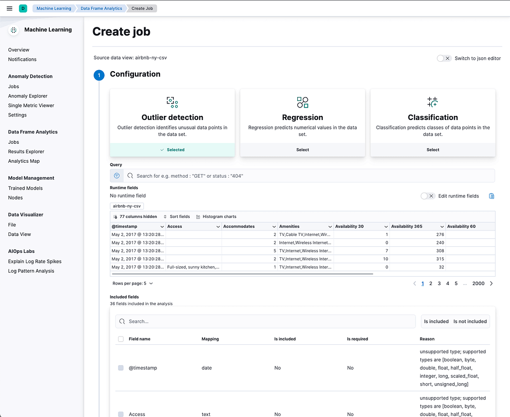The height and width of the screenshot is (417, 510).
Task: Open Sort fields popover
Action: pyautogui.click(x=177, y=217)
